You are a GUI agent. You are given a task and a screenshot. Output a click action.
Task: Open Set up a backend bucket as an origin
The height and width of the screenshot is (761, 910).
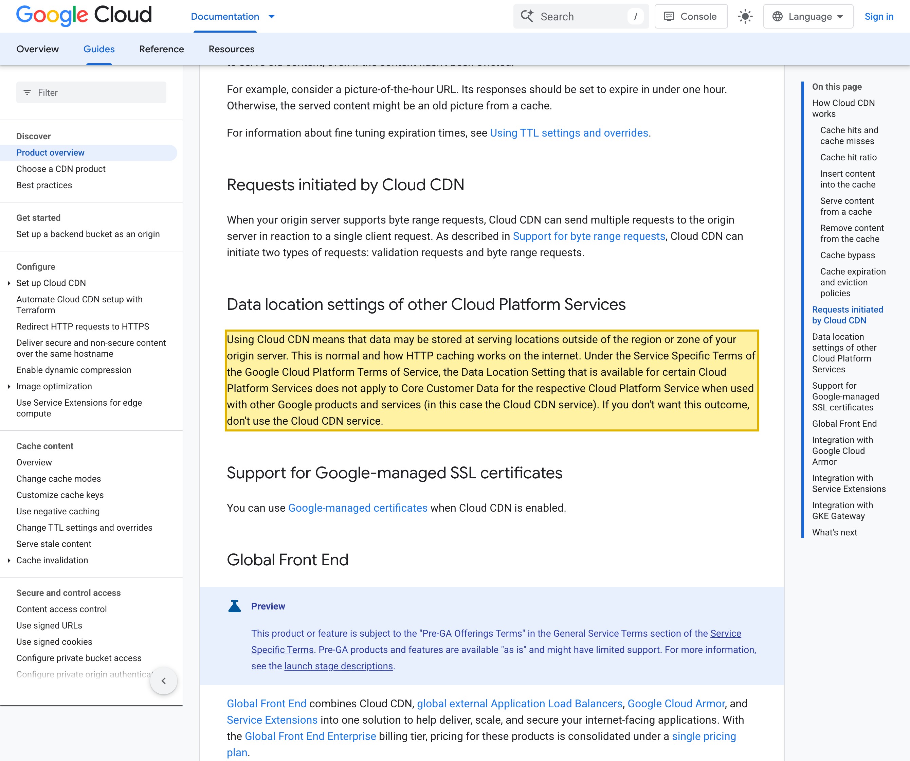coord(88,234)
